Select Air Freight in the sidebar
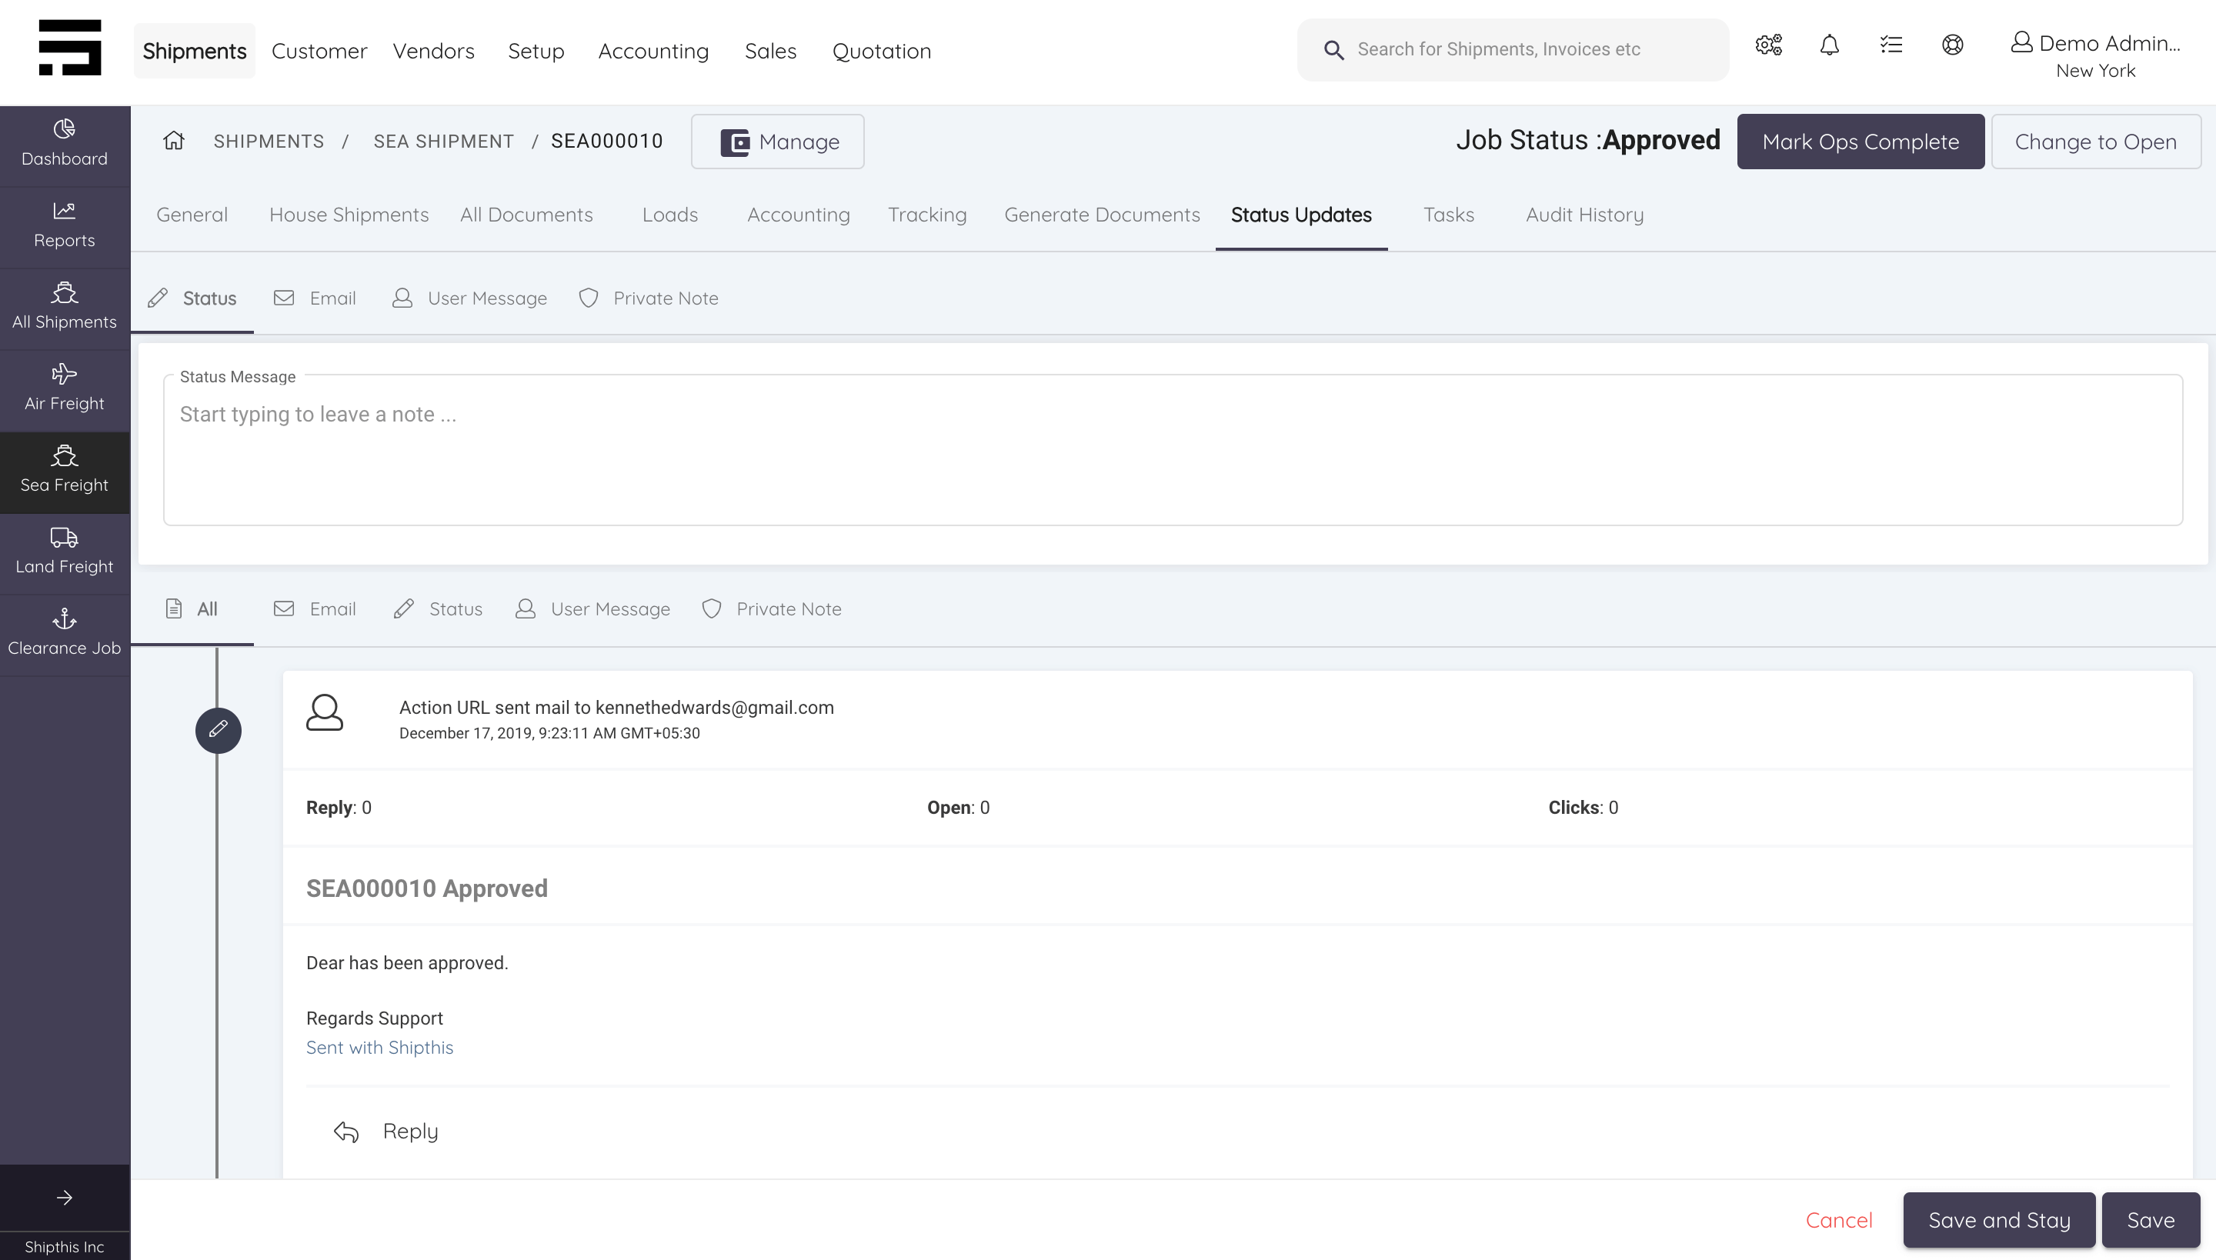The width and height of the screenshot is (2216, 1260). coord(64,388)
